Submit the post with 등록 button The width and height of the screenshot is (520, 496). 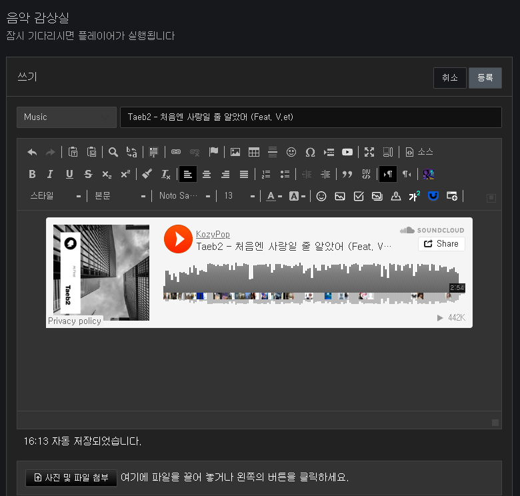tap(485, 78)
